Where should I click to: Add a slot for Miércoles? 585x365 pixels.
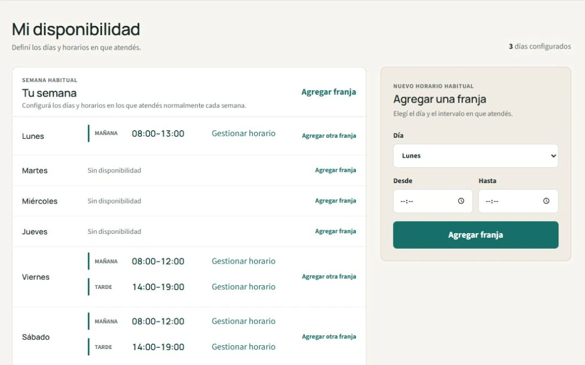[x=336, y=201]
